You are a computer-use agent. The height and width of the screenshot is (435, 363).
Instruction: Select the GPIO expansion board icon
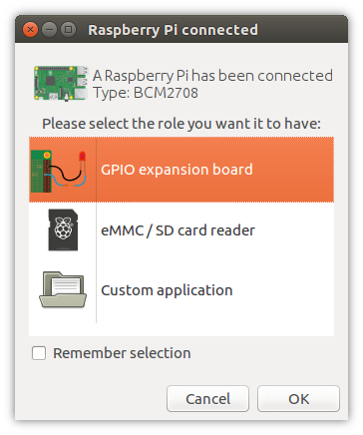pyautogui.click(x=59, y=172)
